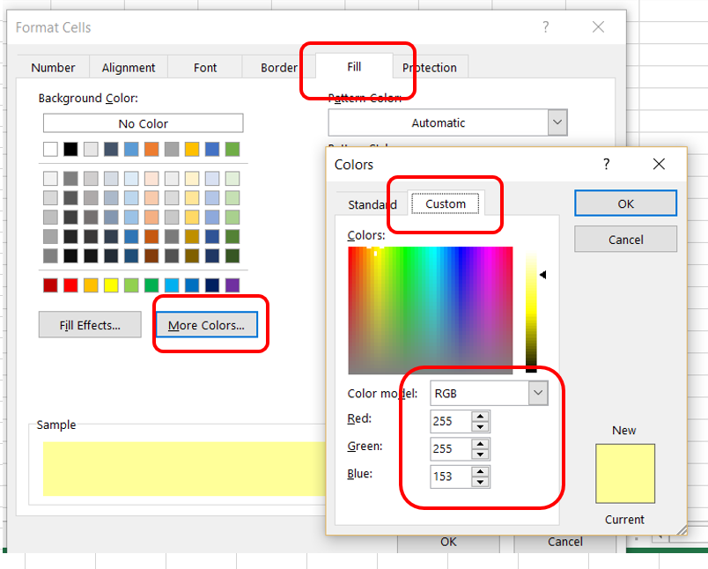Close the Format Cells dialog
The width and height of the screenshot is (708, 569).
[598, 27]
